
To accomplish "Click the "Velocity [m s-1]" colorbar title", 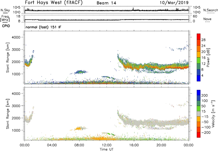I will pos(213,114).
